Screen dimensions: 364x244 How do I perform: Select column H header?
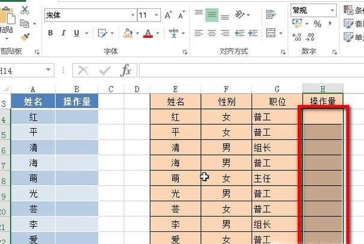coord(322,89)
